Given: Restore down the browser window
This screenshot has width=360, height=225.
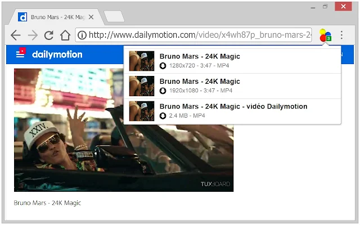Looking at the screenshot, I should [x=325, y=6].
